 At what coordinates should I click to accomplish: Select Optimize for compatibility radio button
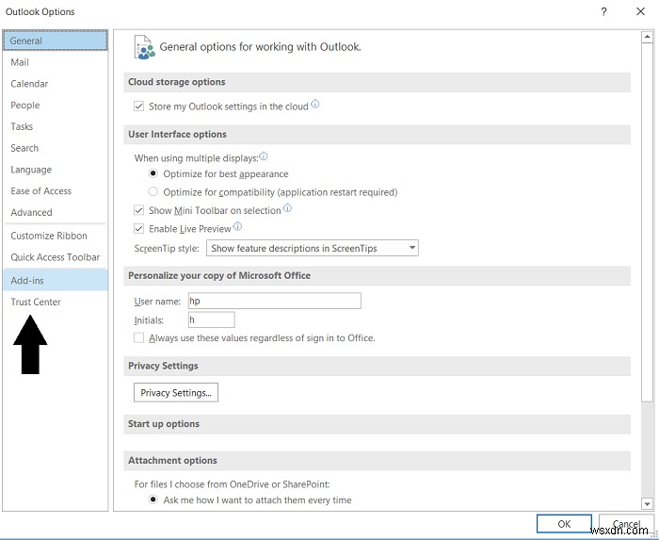[x=153, y=191]
